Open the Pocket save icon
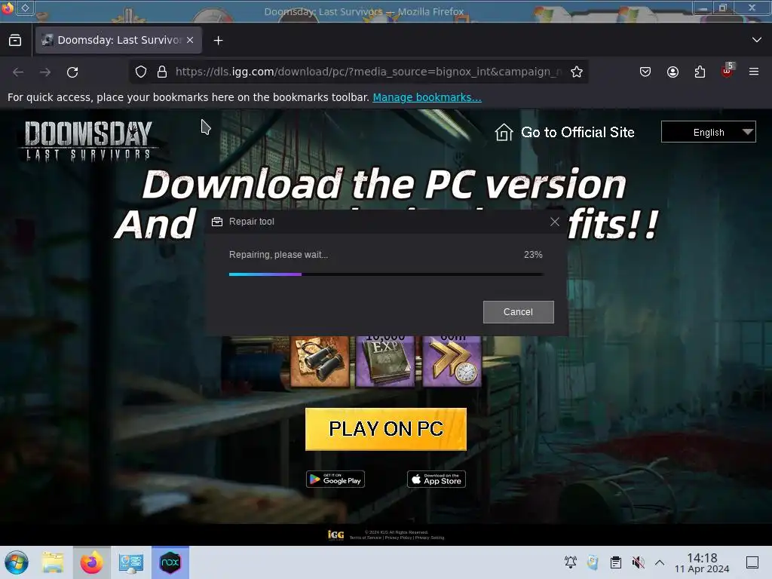The image size is (772, 579). (x=645, y=72)
